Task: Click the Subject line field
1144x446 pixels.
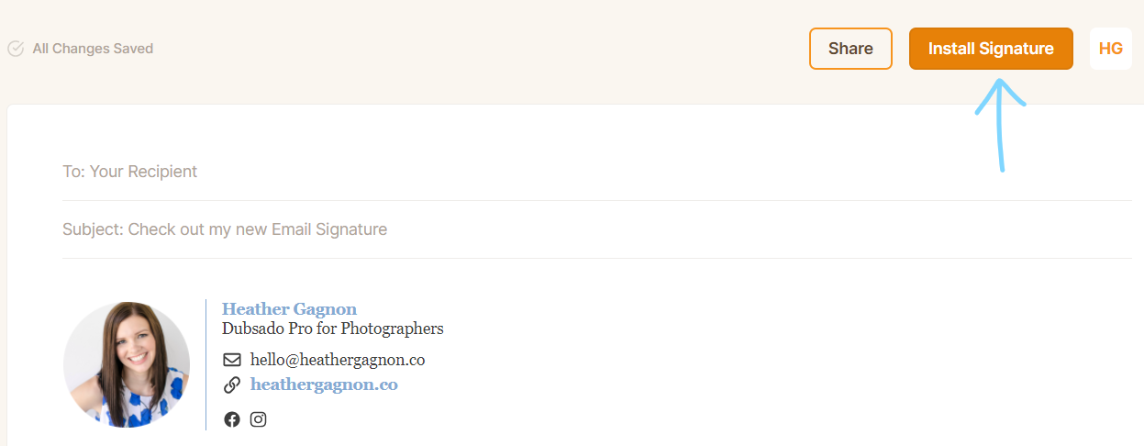Action: pyautogui.click(x=225, y=229)
